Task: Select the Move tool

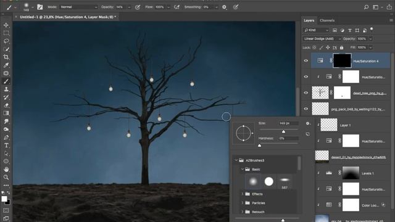Action: [x=6, y=25]
